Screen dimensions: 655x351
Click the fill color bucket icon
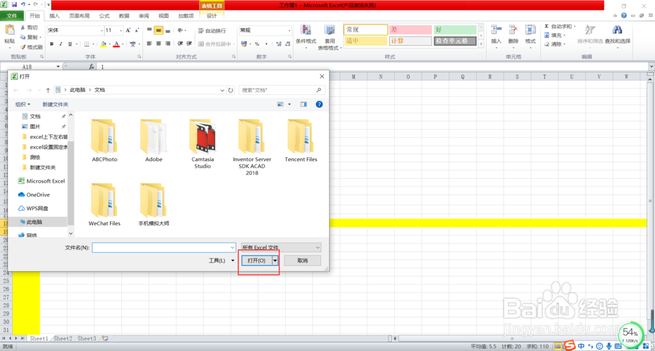(103, 44)
